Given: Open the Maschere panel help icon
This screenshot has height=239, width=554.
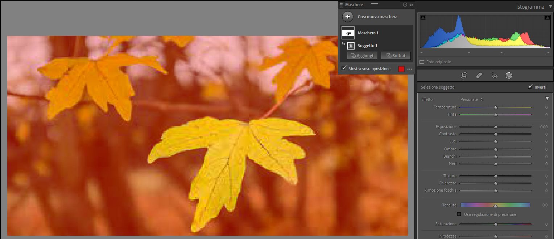Looking at the screenshot, I should [x=405, y=5].
